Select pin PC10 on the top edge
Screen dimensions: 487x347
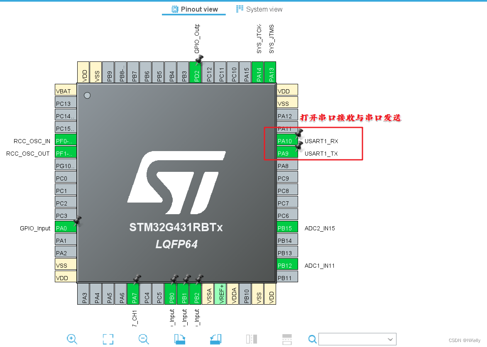[x=233, y=72]
